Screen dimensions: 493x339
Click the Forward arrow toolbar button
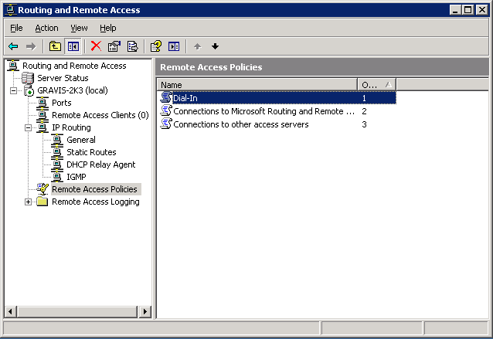31,47
